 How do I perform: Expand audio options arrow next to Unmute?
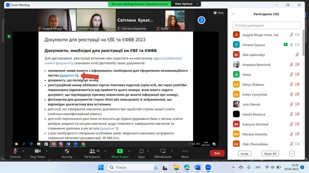pyautogui.click(x=24, y=151)
